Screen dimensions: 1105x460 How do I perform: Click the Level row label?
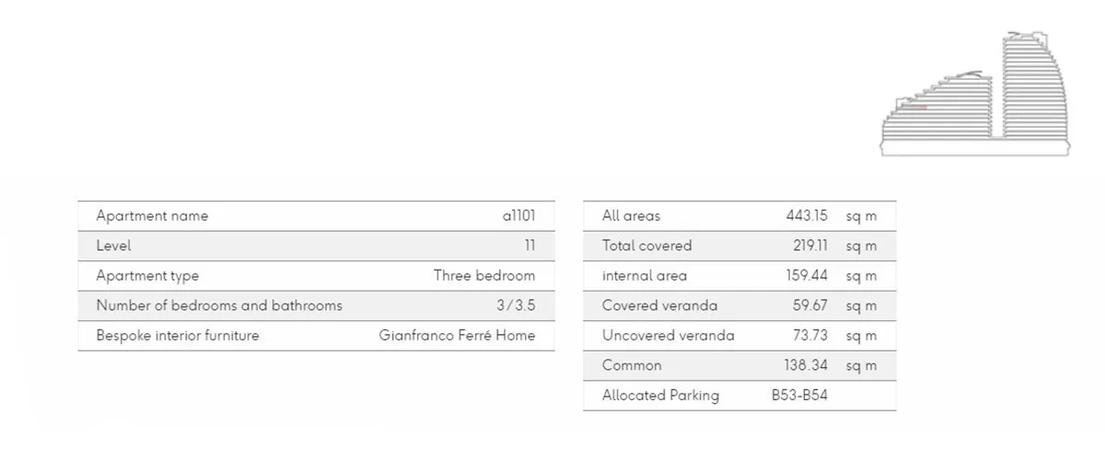pos(113,246)
